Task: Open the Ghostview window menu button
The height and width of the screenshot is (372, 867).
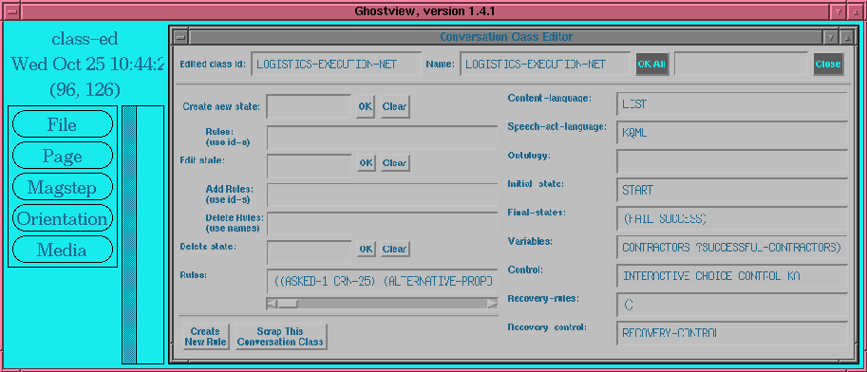Action: coord(11,10)
